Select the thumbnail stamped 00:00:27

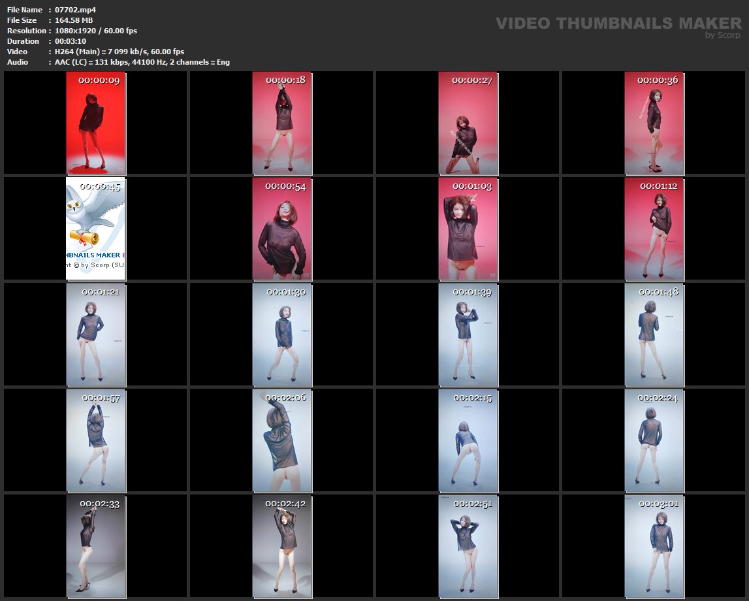click(x=469, y=123)
